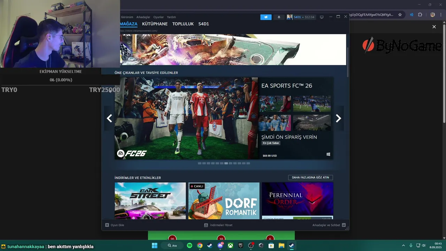Click the EA SPORTS FC 26 title
Screen dimensions: 446x251
click(287, 86)
